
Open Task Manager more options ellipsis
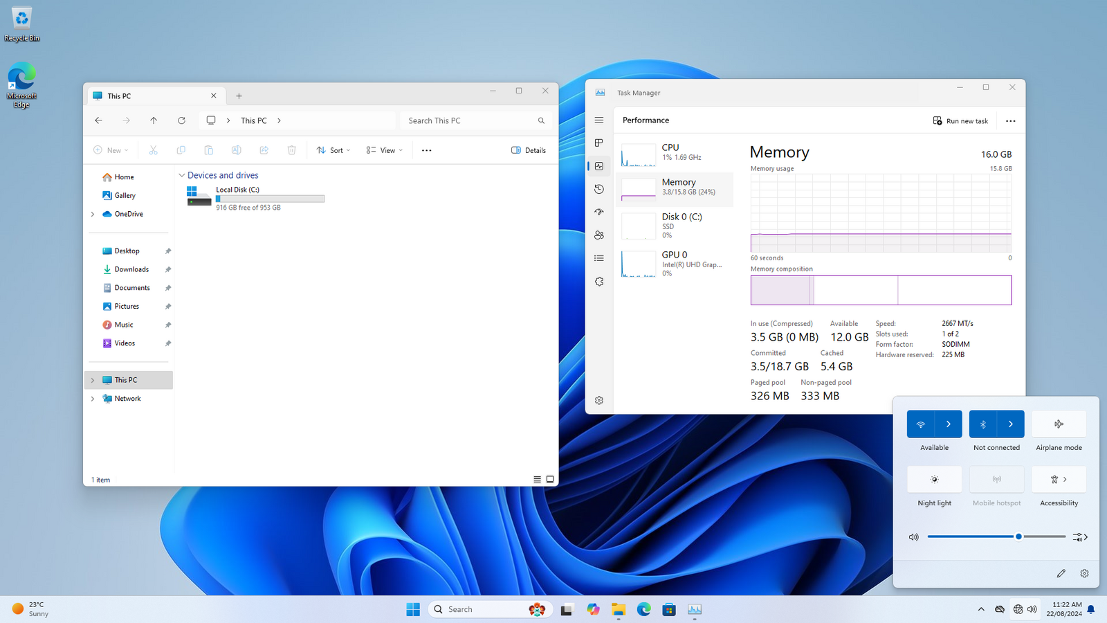(x=1011, y=121)
